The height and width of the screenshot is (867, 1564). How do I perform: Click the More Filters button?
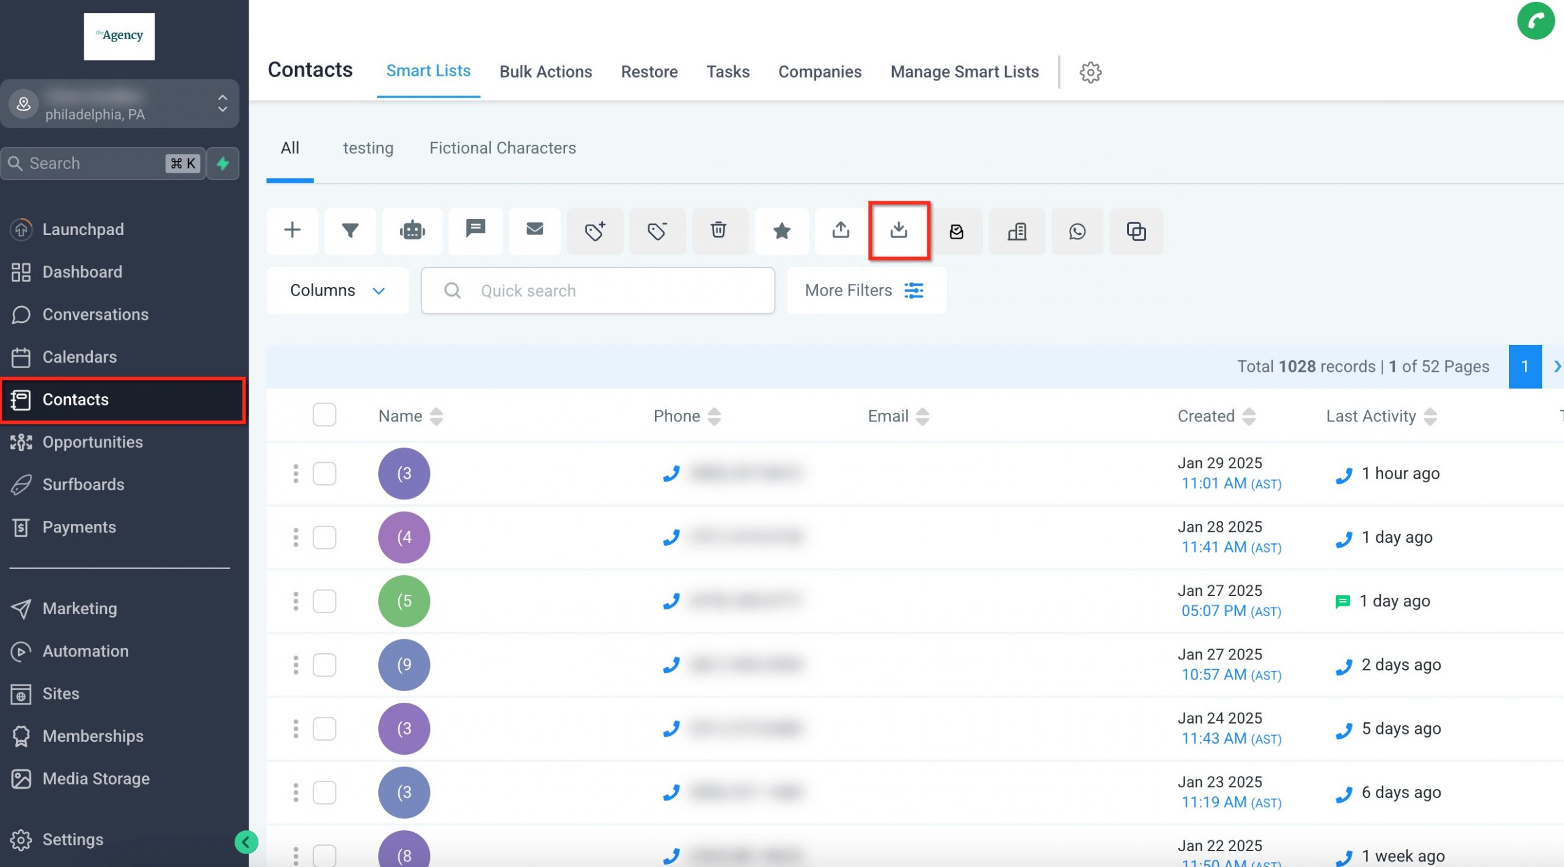click(x=866, y=290)
